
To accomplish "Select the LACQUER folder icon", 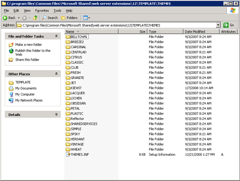I will coord(68,93).
